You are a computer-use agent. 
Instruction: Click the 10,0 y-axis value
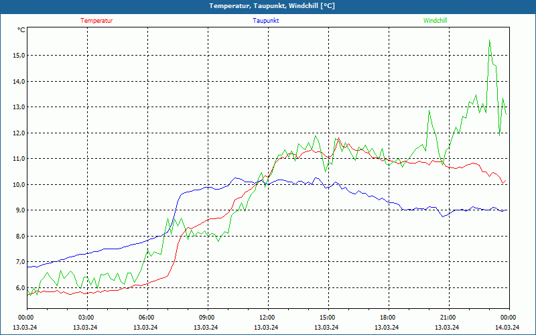pos(19,185)
